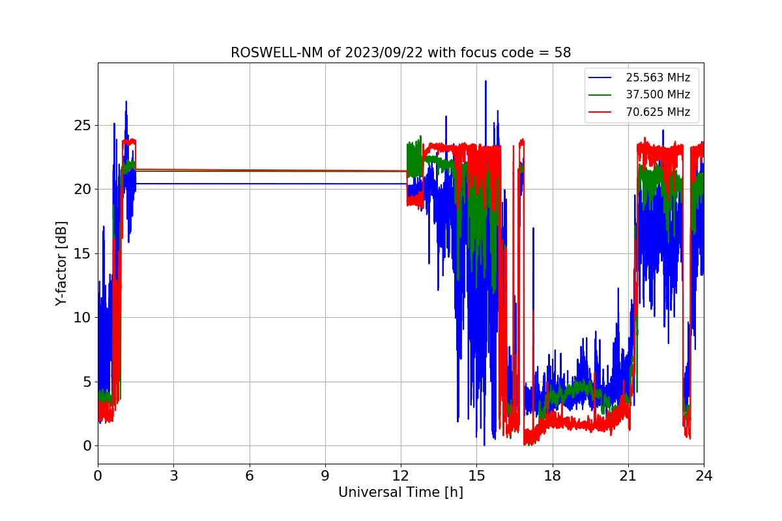Click x-axis tick label '9'
This screenshot has height=521, width=782.
(x=325, y=476)
